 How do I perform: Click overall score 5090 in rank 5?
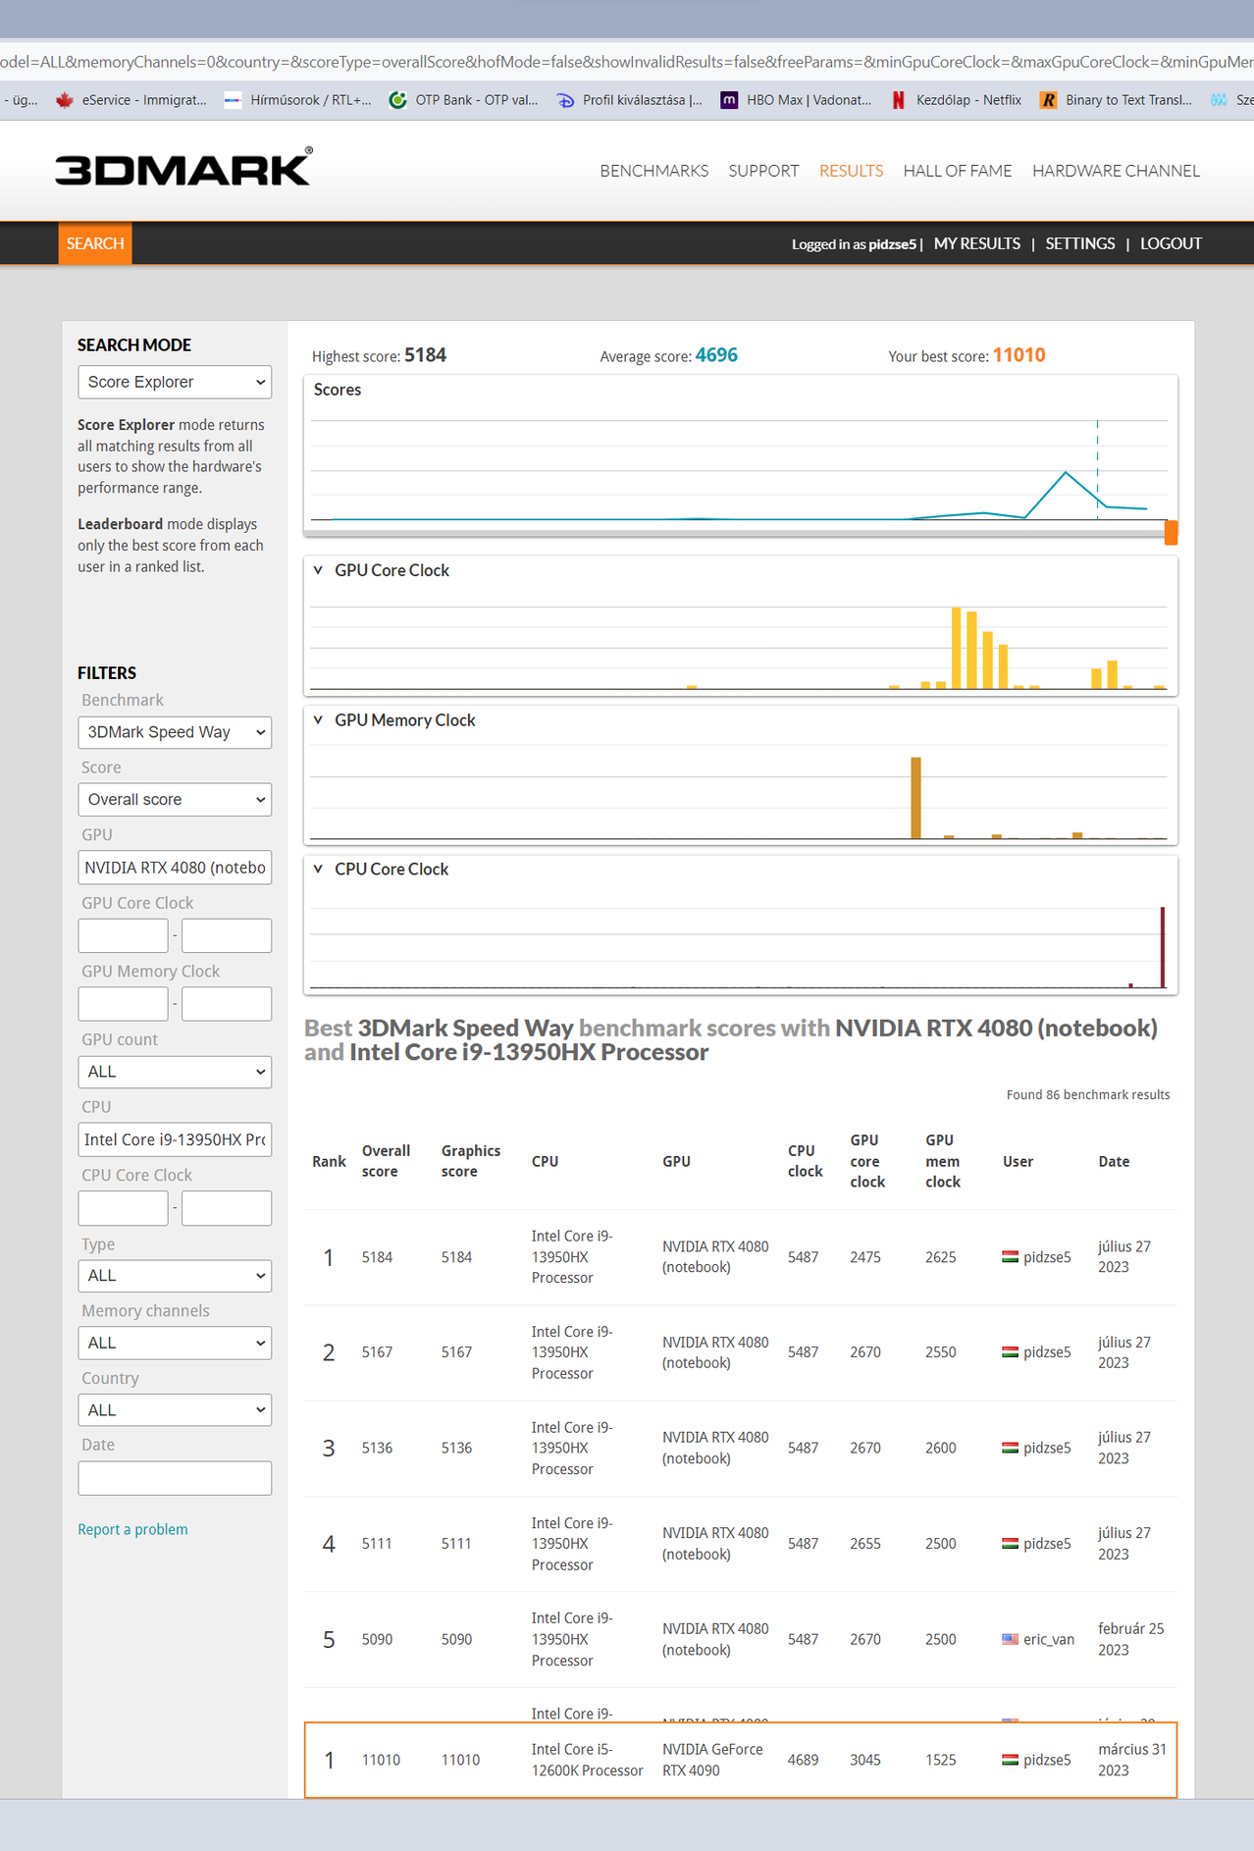click(377, 1639)
